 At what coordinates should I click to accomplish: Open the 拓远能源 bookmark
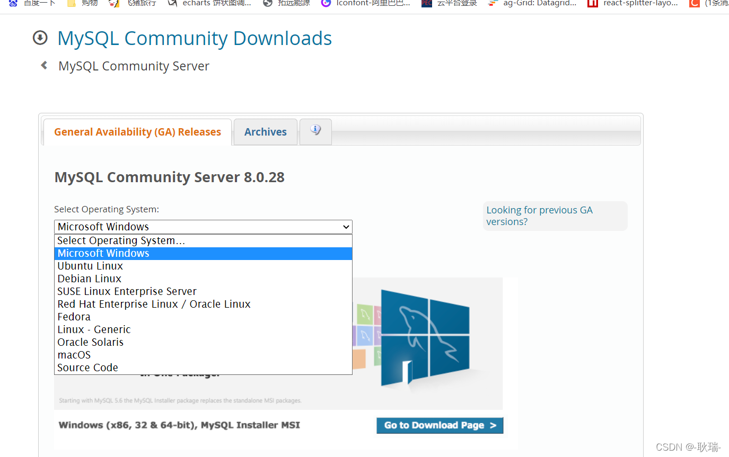pos(286,3)
